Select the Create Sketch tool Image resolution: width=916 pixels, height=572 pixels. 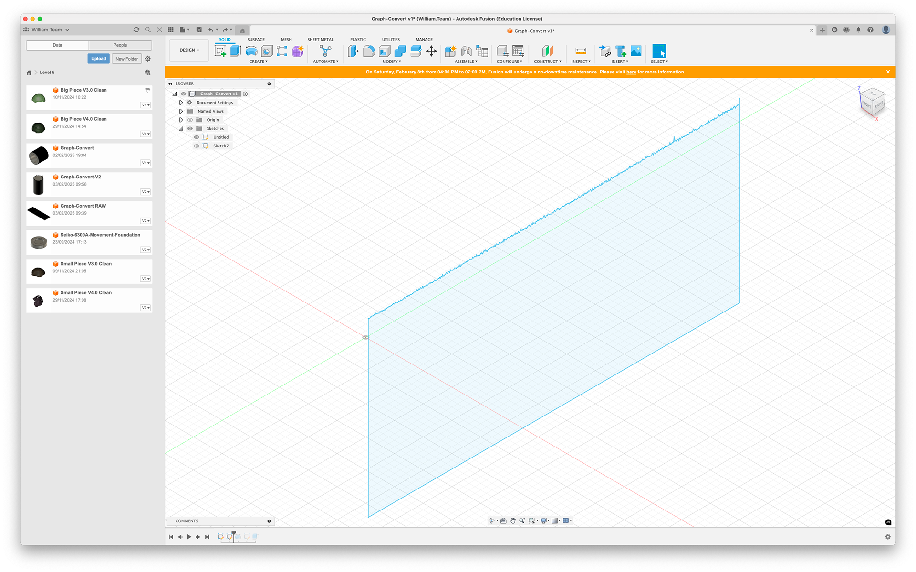pyautogui.click(x=220, y=51)
